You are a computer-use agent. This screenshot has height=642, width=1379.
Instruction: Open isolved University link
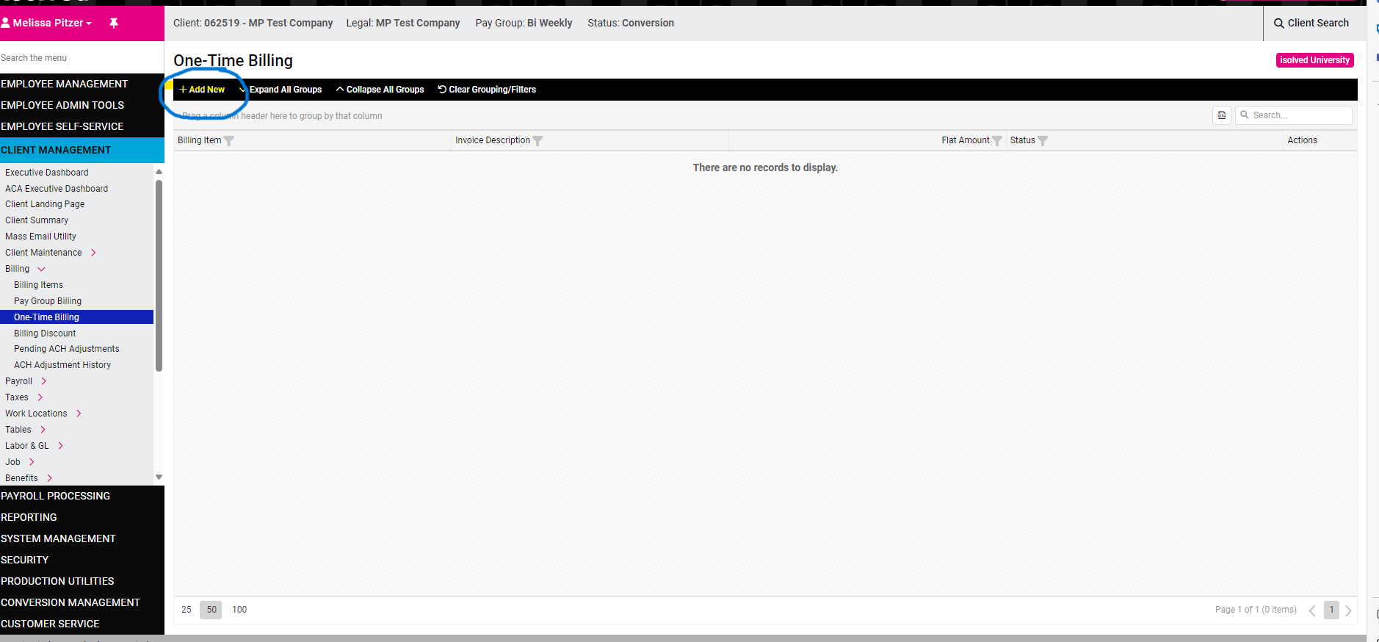(1314, 60)
